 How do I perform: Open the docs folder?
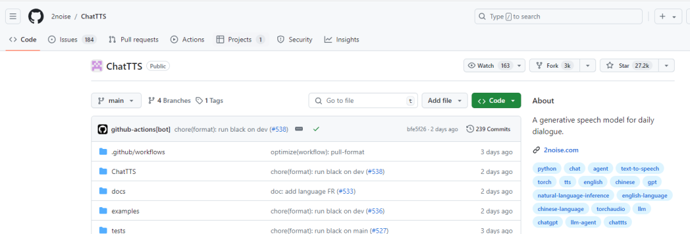point(118,191)
